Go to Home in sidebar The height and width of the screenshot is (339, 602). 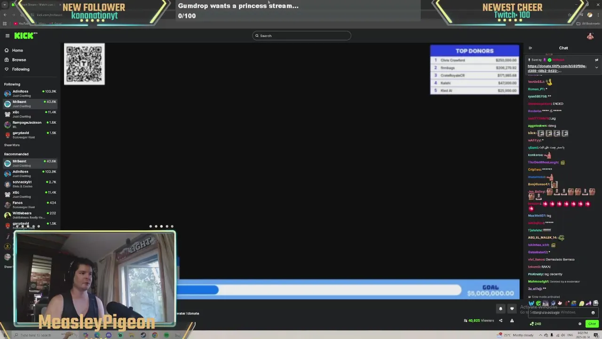(x=17, y=50)
